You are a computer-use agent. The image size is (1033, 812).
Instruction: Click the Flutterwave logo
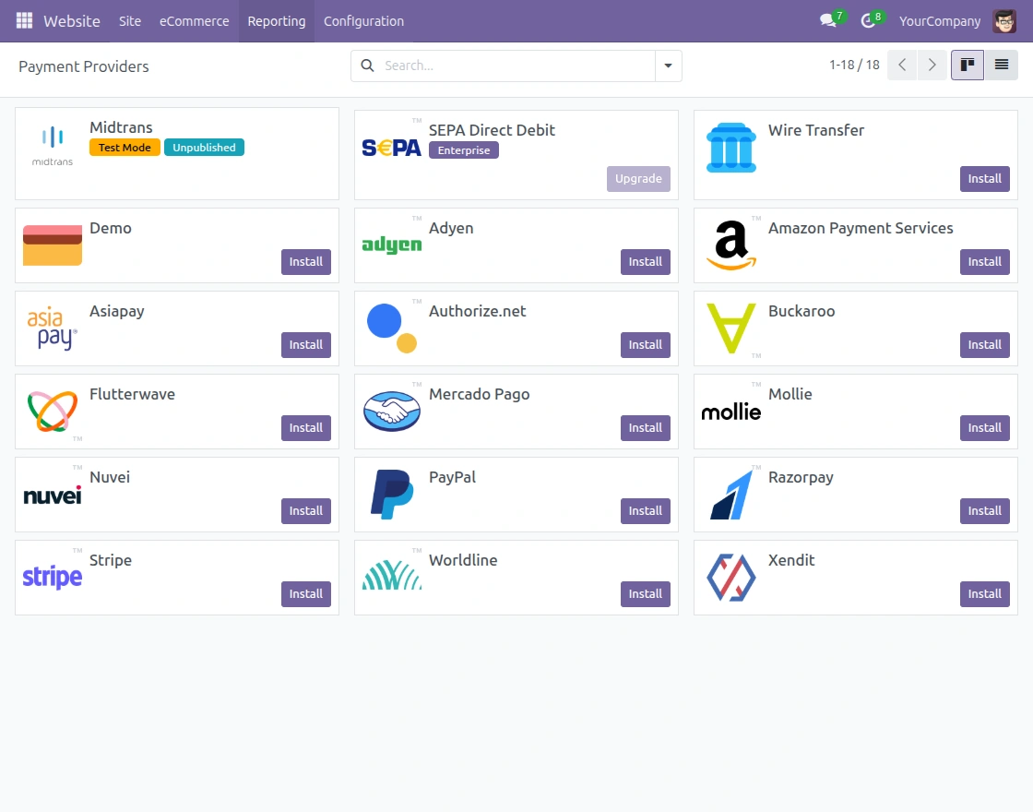click(53, 412)
